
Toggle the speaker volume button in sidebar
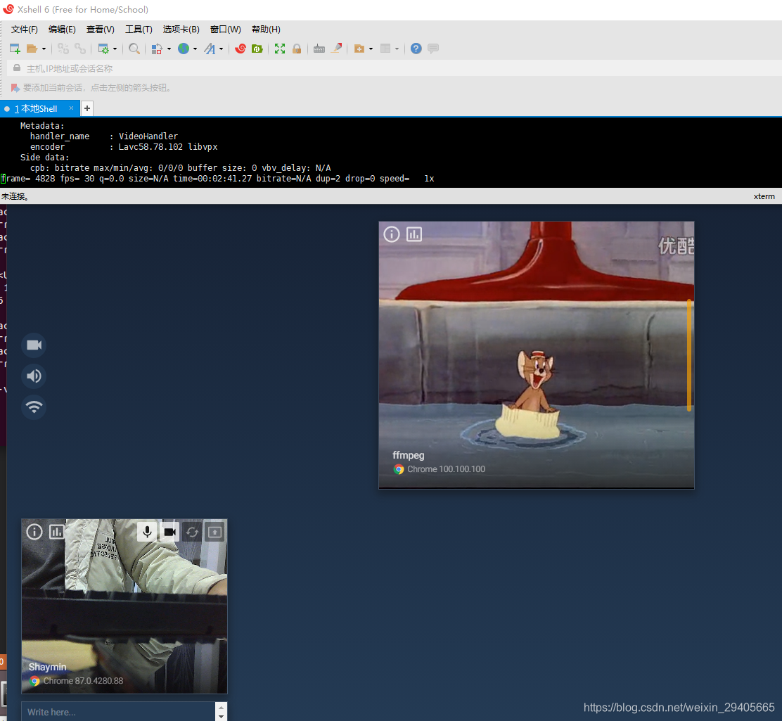coord(34,376)
